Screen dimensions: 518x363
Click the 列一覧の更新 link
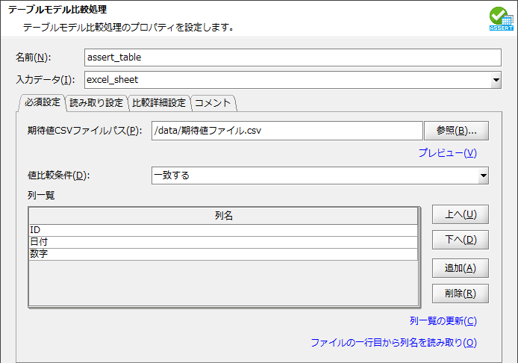[x=443, y=321]
